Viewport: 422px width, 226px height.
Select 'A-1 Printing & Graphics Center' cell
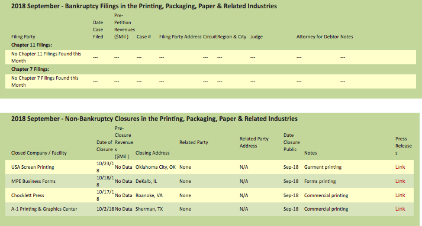(x=44, y=209)
